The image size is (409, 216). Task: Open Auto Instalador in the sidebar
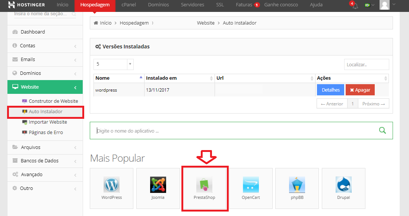coord(45,112)
